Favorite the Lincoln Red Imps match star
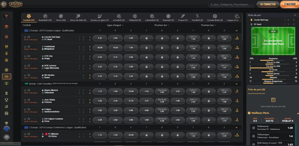299x146 pixels. 25,37
